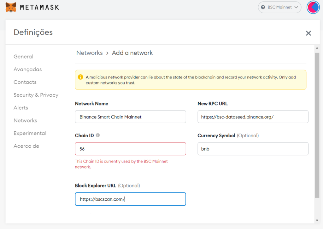Close the Definições settings panel
323x229 pixels.
tap(308, 33)
